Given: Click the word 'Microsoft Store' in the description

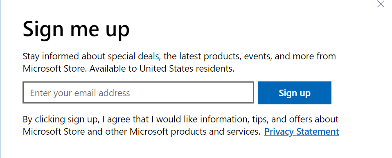Looking at the screenshot, I should pyautogui.click(x=55, y=68).
